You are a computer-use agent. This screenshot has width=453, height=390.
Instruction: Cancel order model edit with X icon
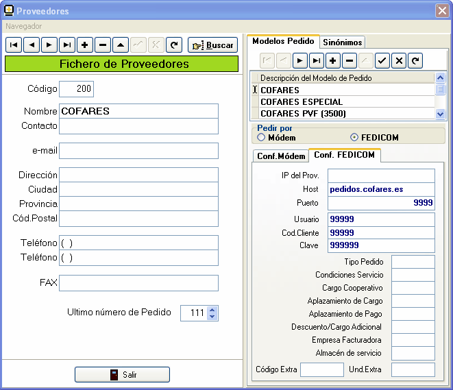click(x=399, y=60)
